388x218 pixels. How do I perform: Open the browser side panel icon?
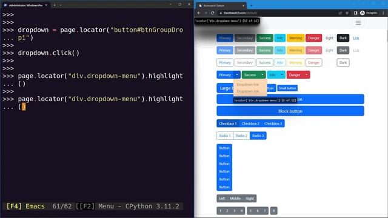click(x=355, y=13)
